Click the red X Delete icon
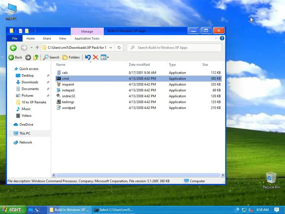 tap(96, 57)
